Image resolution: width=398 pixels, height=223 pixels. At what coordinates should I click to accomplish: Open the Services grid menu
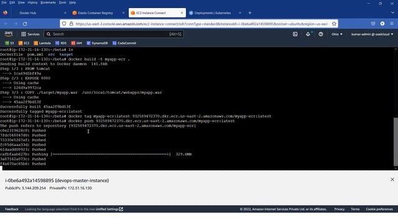(30, 34)
